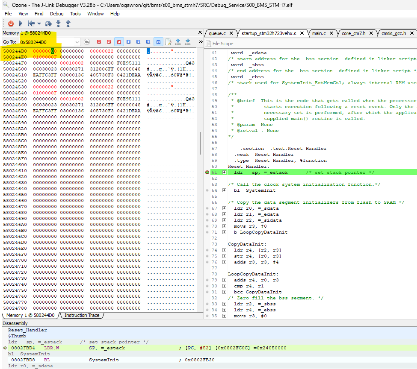Screen dimensions: 417x369
Task: Close the Memory 1 panel
Action: point(200,32)
